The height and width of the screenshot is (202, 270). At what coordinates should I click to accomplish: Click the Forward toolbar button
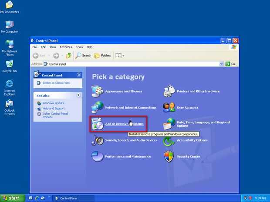[56, 56]
